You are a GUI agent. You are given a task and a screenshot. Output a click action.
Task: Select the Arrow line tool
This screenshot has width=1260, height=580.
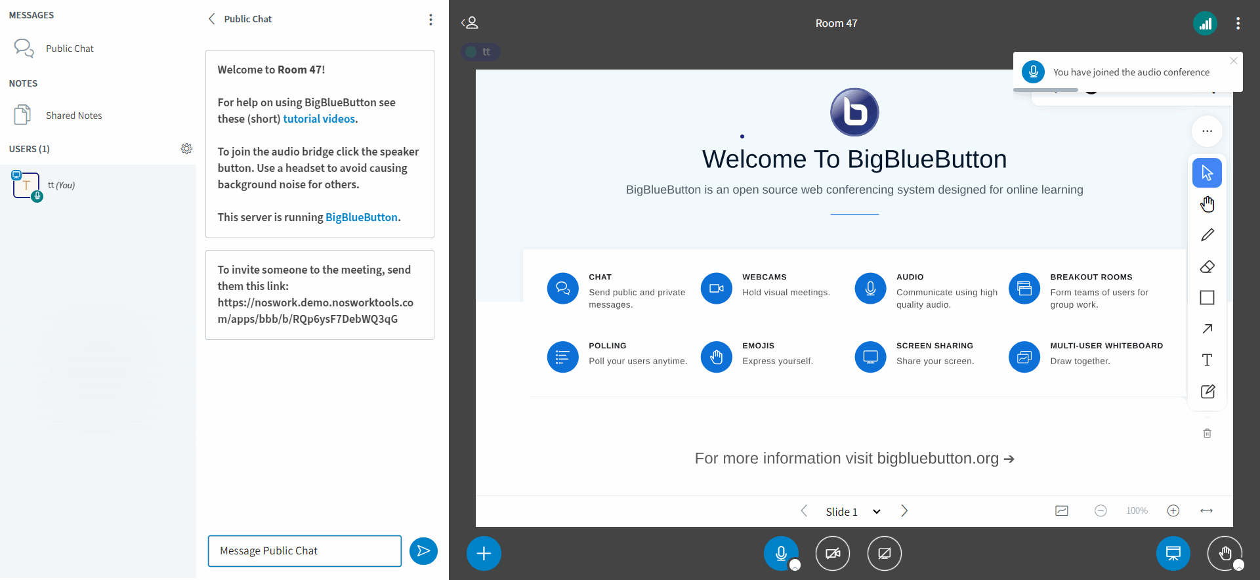click(x=1207, y=329)
